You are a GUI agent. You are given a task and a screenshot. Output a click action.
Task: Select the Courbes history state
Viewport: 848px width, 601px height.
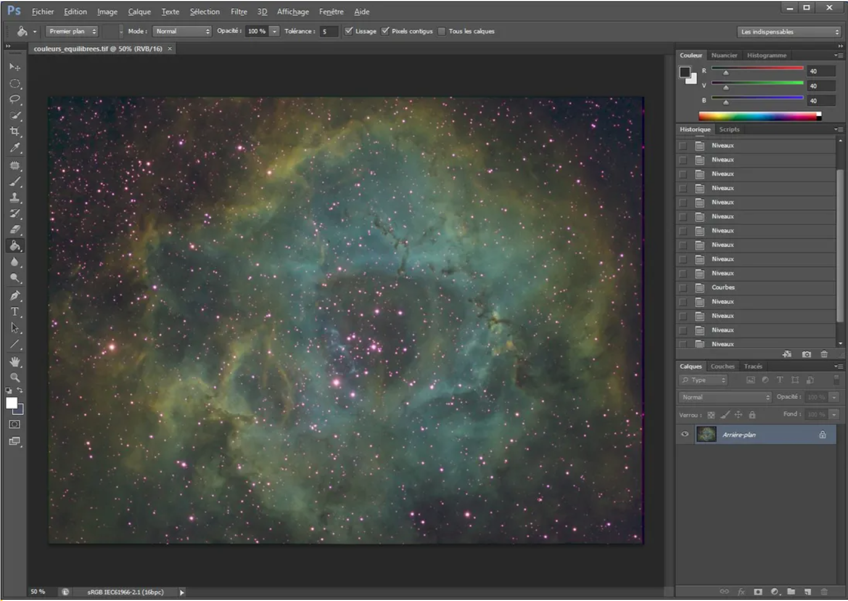[x=723, y=287]
